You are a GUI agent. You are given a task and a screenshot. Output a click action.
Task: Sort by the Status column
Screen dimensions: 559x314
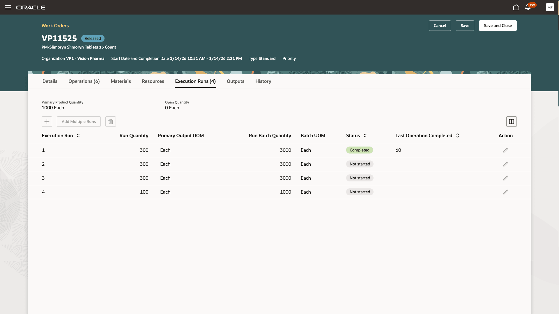coord(365,135)
